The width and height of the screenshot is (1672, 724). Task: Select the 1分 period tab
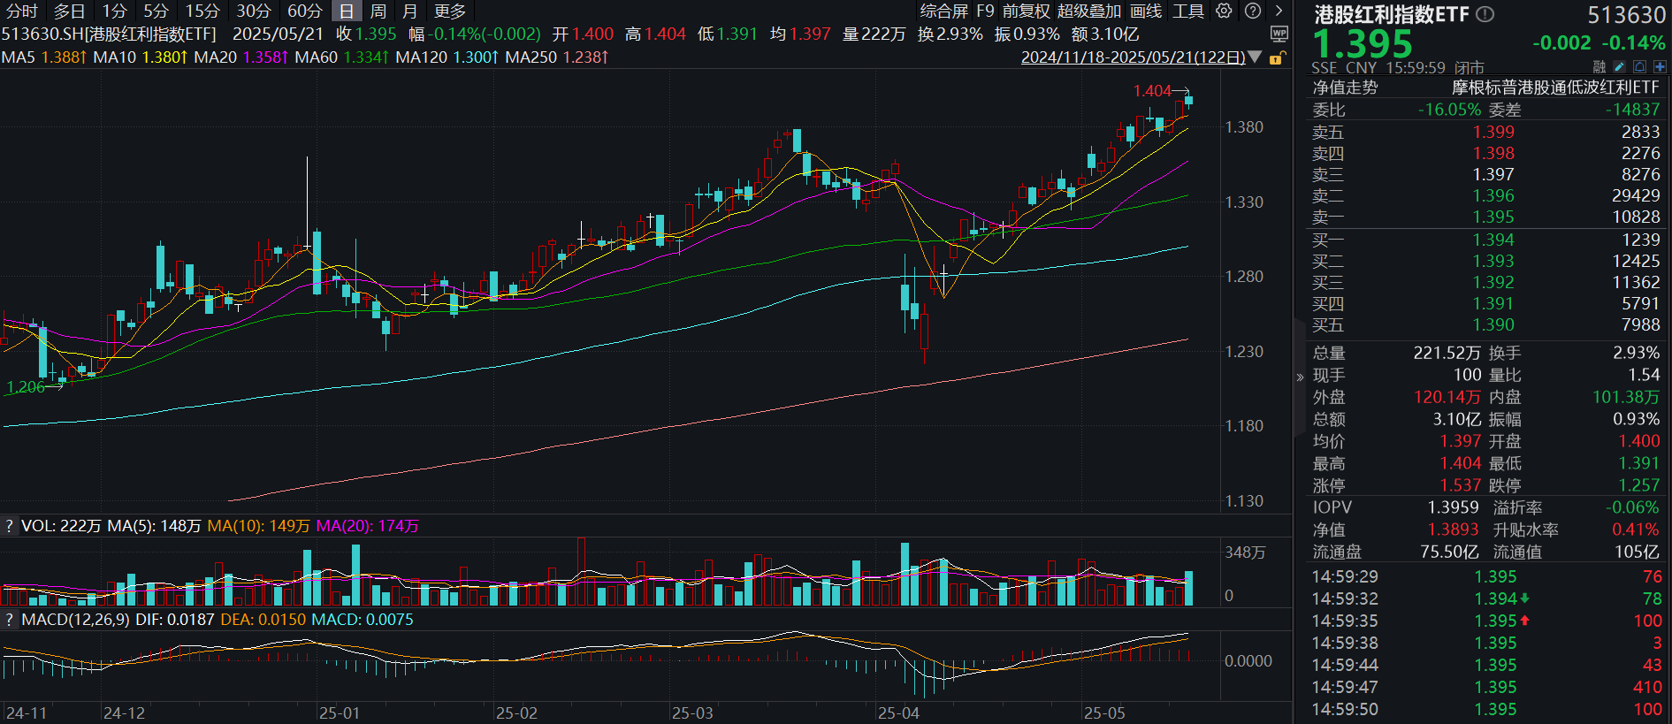(x=114, y=11)
